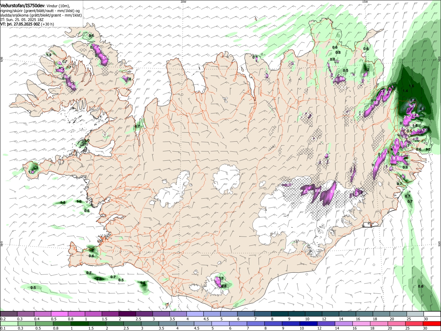
Task: Select the violet 12 swatch in the rain legend
Action: click(326, 323)
